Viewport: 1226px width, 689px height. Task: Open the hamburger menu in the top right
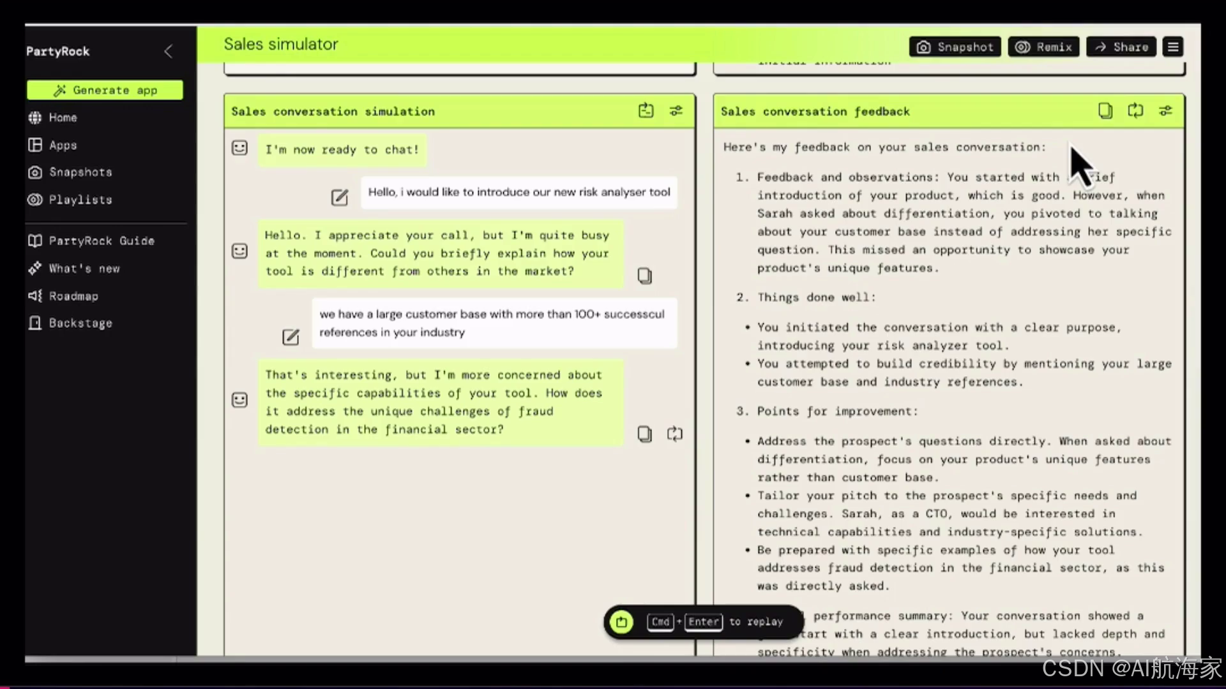[x=1173, y=47]
